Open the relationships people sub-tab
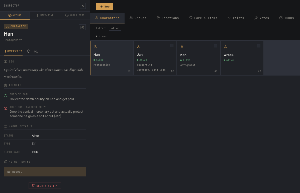 36,51
